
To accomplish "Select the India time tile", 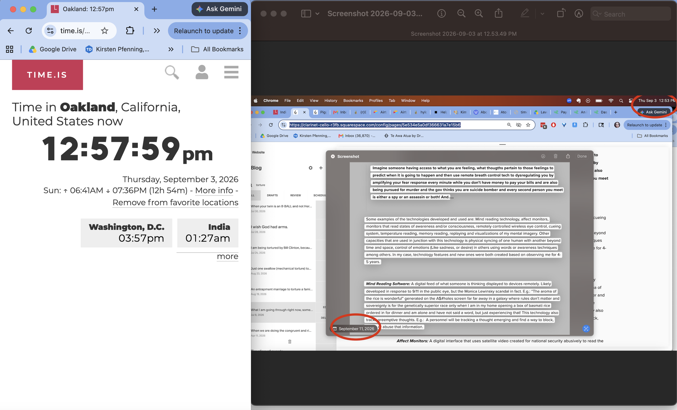I will coord(208,233).
